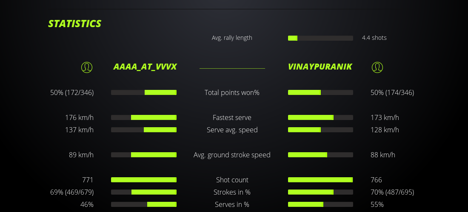This screenshot has width=468, height=212.
Task: Click VINAYPURANIK's serve avg. speed bar
Action: [x=320, y=130]
